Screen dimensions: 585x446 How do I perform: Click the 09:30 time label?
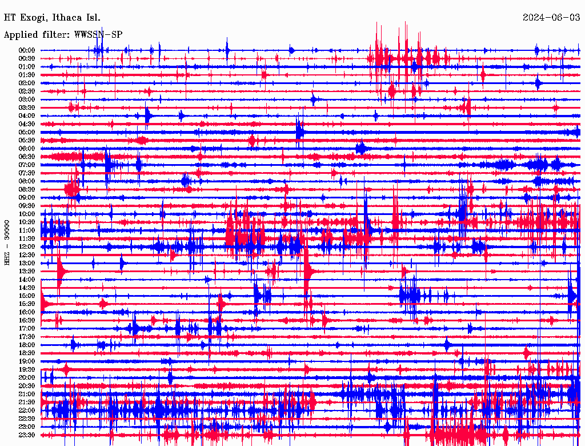click(x=27, y=206)
